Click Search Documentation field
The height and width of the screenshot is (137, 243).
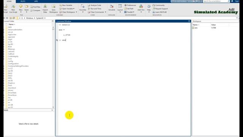[215, 1]
